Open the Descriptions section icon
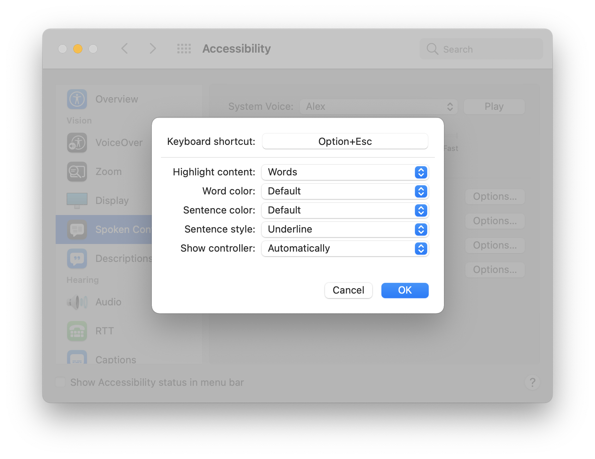Screen dimensions: 595x459 pyautogui.click(x=77, y=258)
